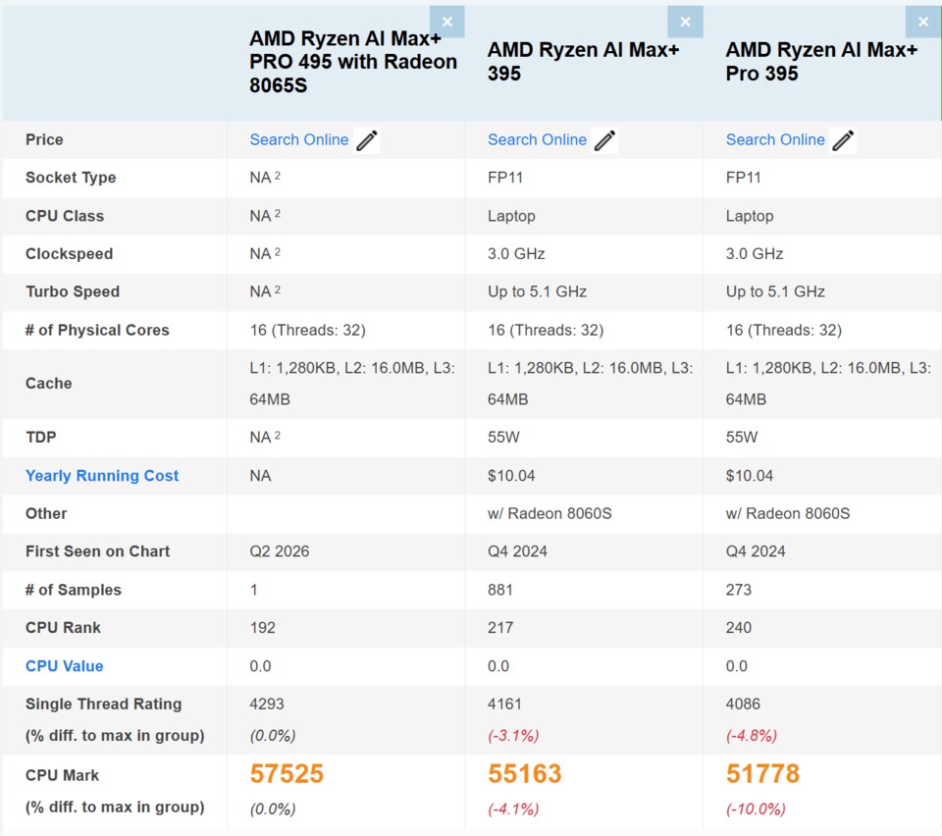Click the CPU Mark score 57525
942x836 pixels.
[287, 773]
